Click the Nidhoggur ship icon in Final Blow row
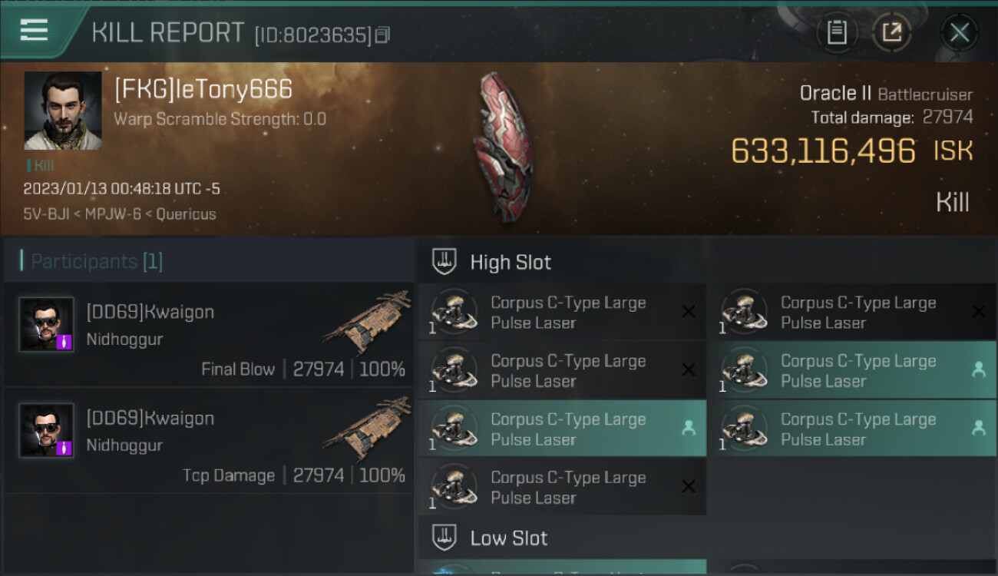Viewport: 998px width, 576px height. (367, 321)
